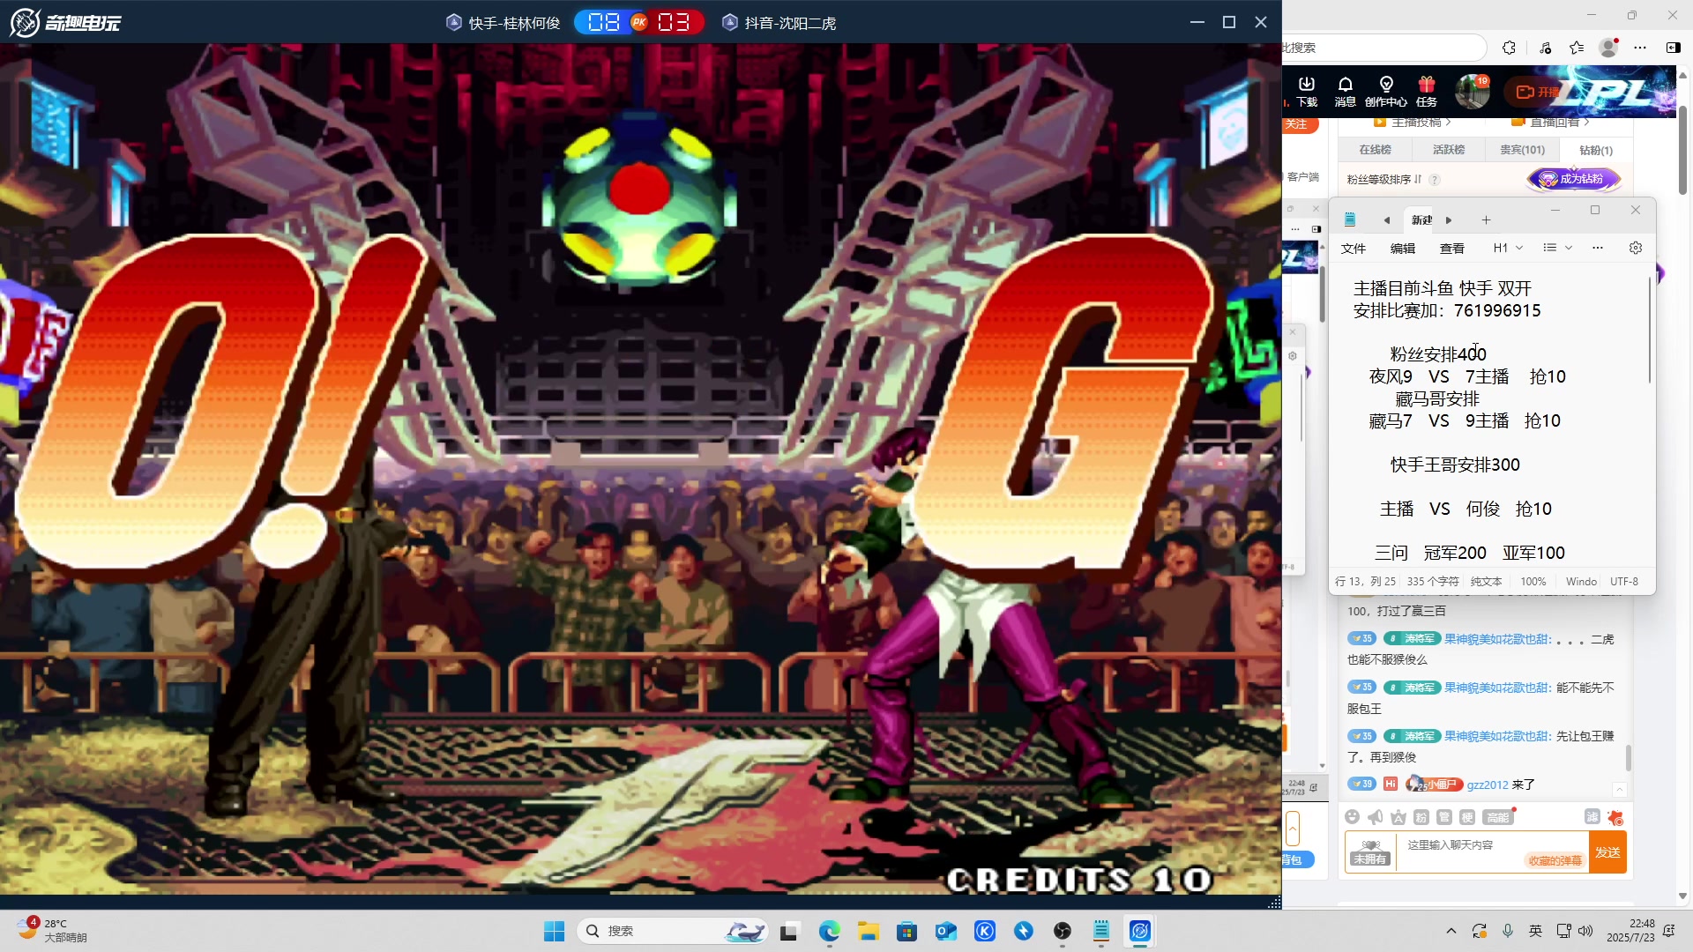
Task: Click the megaphone broadcast icon in chat
Action: click(1376, 817)
